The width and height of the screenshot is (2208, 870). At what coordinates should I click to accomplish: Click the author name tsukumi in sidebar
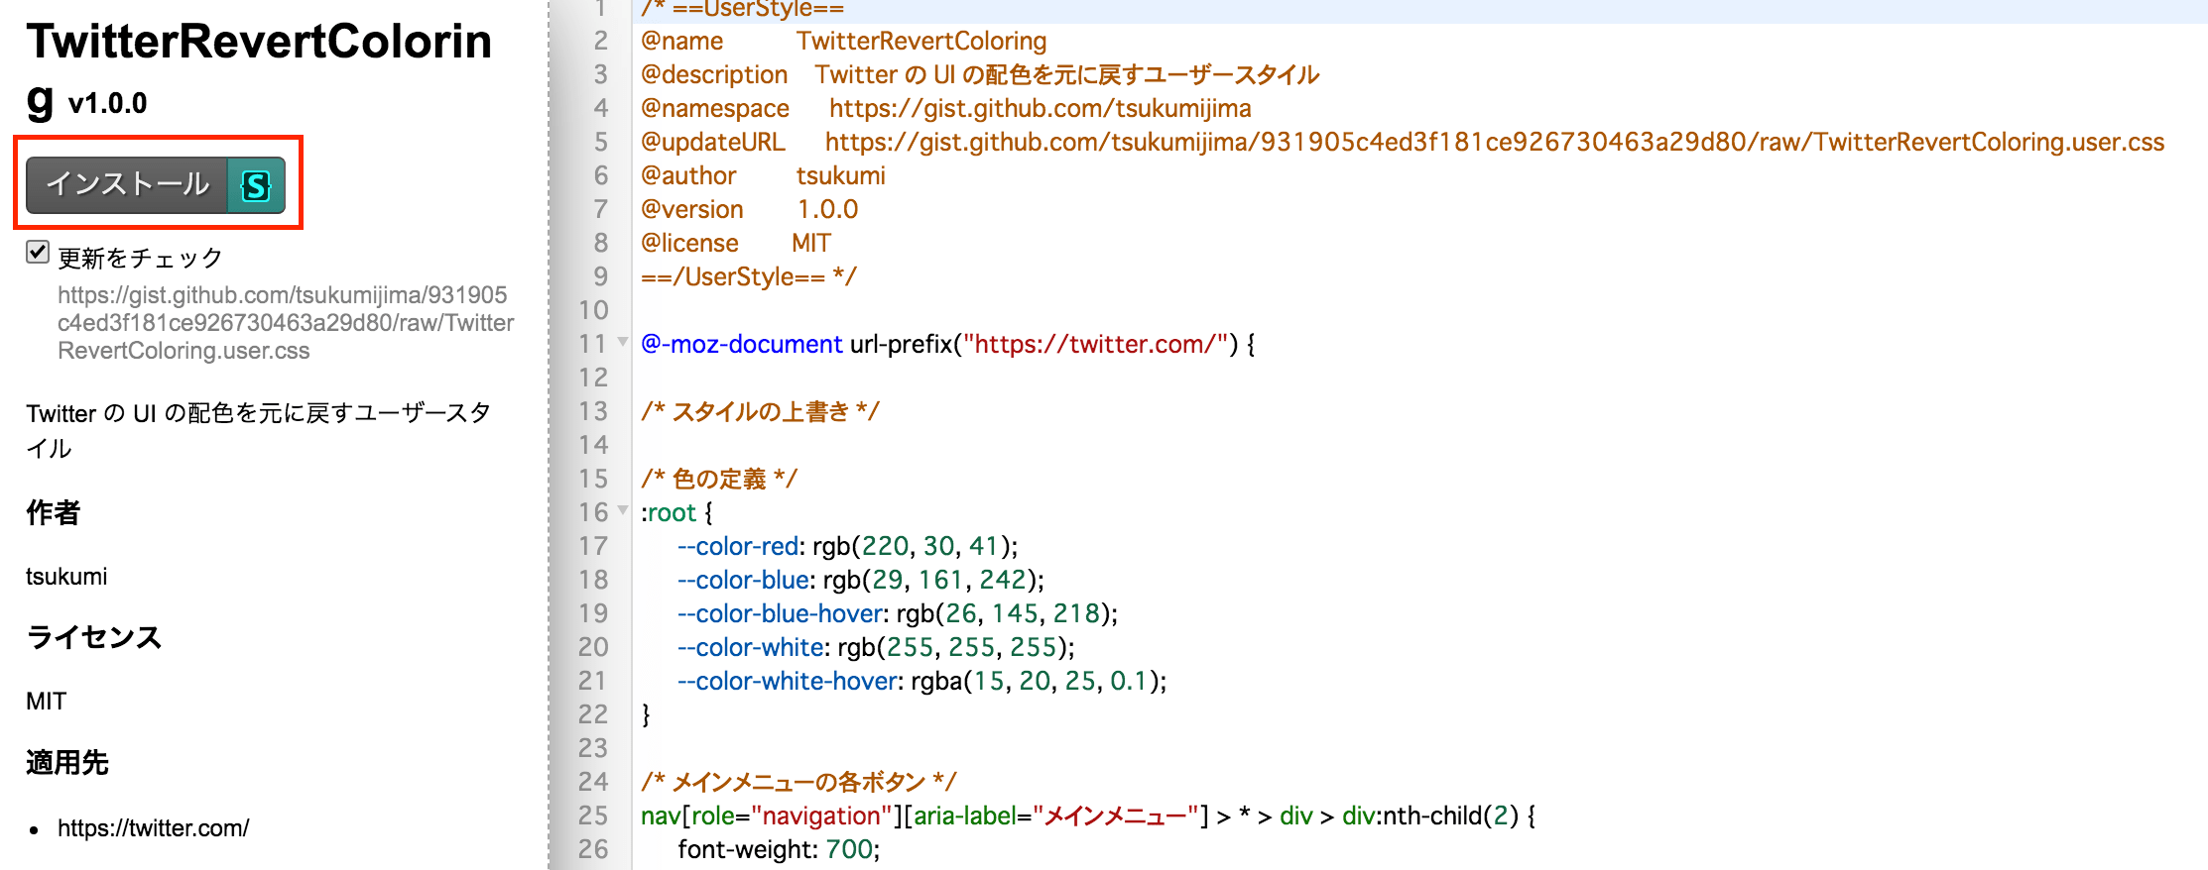tap(66, 577)
